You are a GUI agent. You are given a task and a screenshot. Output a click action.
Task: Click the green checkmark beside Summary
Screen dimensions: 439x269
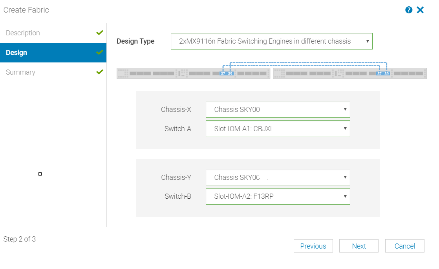point(100,72)
